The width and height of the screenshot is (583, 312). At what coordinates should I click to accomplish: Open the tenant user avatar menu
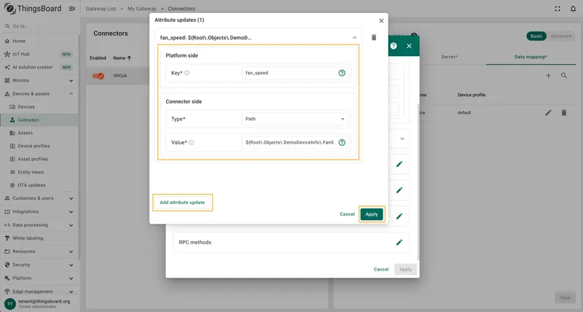(10, 304)
